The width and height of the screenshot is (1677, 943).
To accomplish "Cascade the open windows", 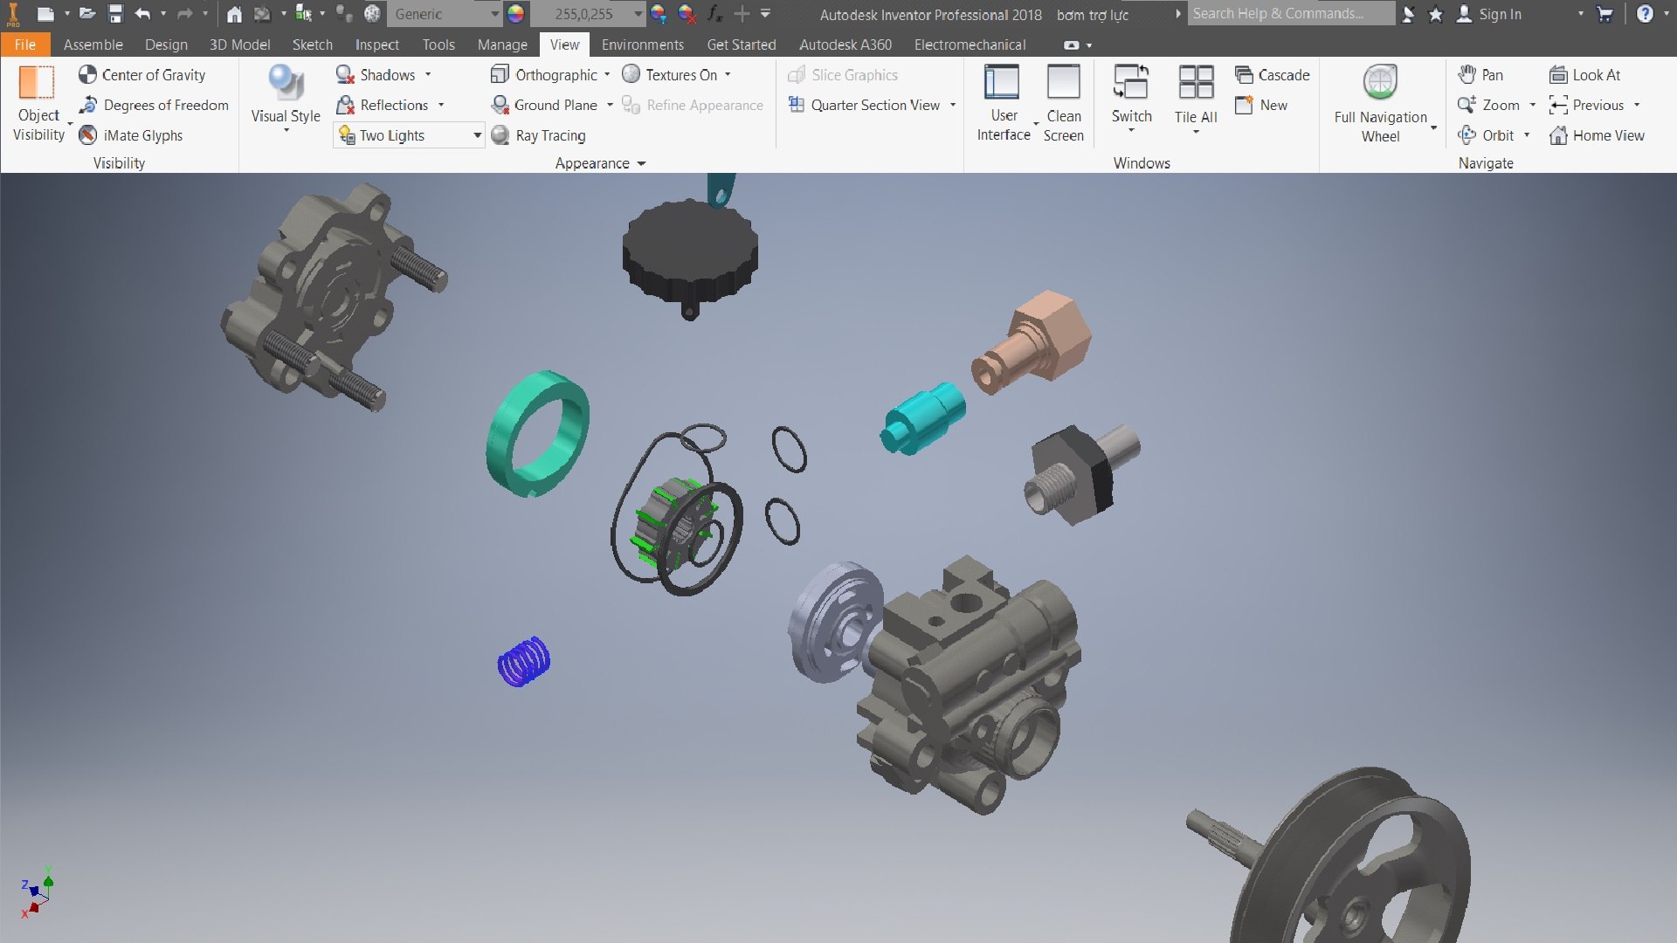I will (x=1272, y=75).
